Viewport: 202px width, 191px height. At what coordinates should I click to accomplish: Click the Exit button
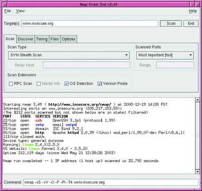pos(191,23)
